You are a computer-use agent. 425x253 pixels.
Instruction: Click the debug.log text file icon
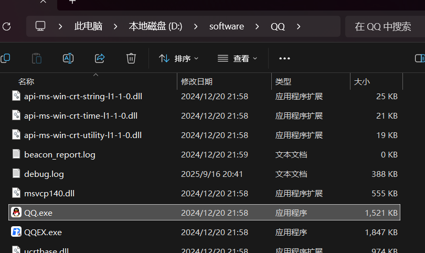[x=16, y=174]
